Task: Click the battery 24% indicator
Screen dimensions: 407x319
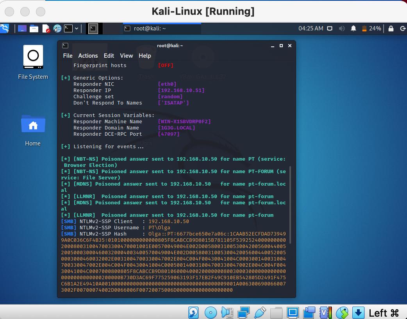Action: [372, 28]
